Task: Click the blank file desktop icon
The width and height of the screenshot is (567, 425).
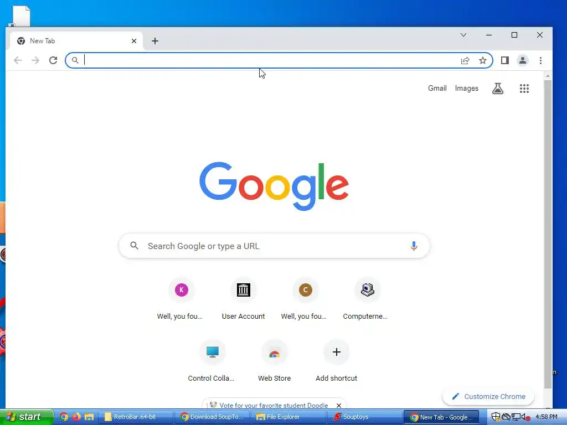Action: click(20, 16)
